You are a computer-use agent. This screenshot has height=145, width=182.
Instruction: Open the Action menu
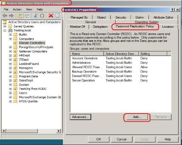point(17,9)
